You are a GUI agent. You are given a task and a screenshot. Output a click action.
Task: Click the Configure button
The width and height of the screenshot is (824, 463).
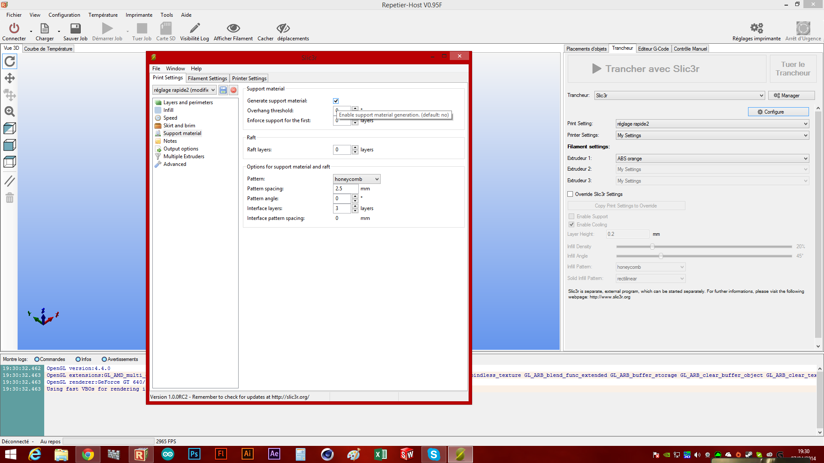point(778,112)
